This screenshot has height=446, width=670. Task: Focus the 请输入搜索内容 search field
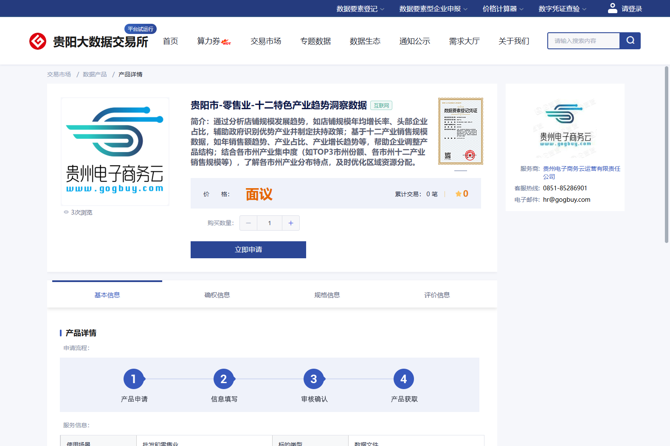click(584, 41)
